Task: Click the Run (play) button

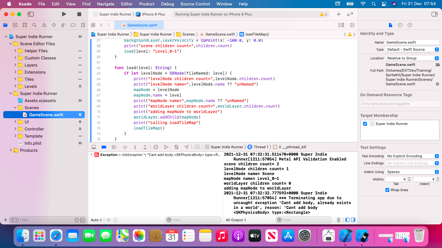Action: coord(64,14)
